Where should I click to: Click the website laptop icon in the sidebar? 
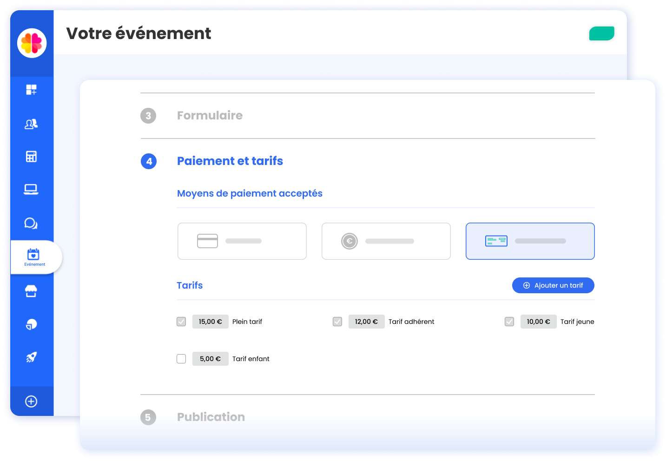pos(31,189)
